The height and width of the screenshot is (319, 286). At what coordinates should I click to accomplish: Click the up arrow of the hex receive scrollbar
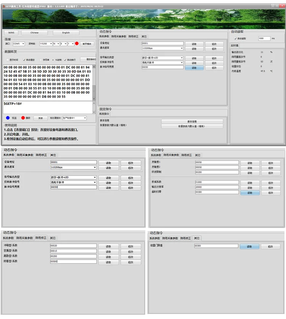click(94, 67)
